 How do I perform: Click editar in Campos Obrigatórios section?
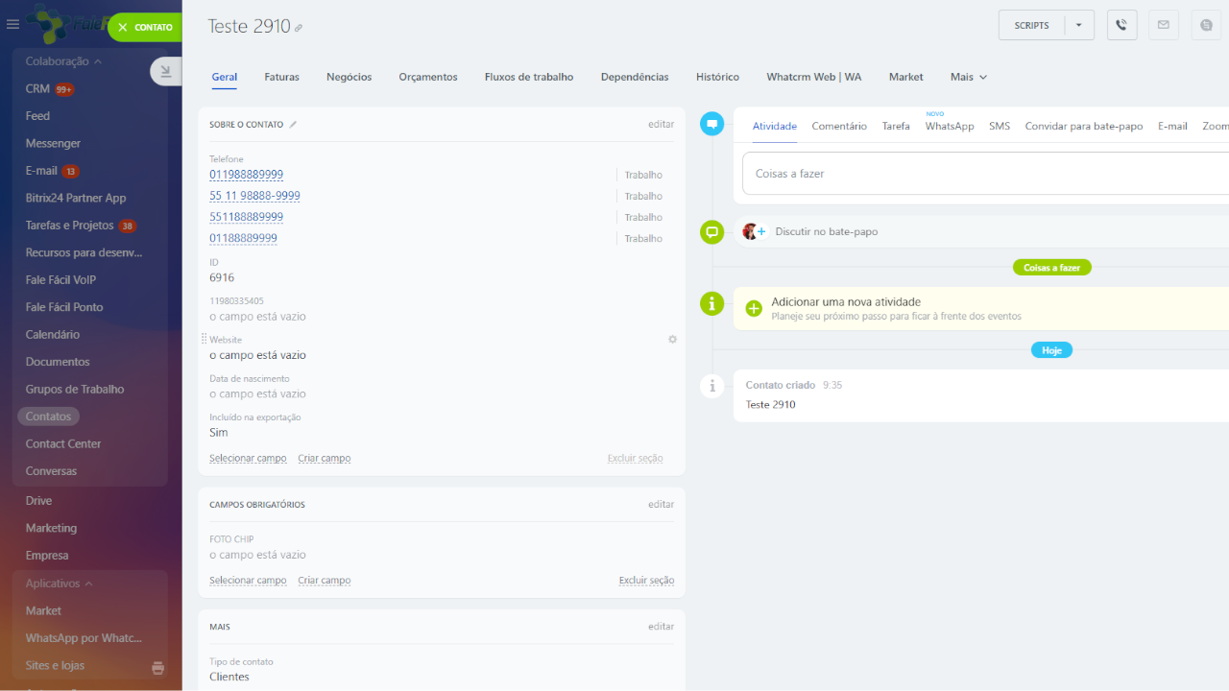tap(661, 504)
